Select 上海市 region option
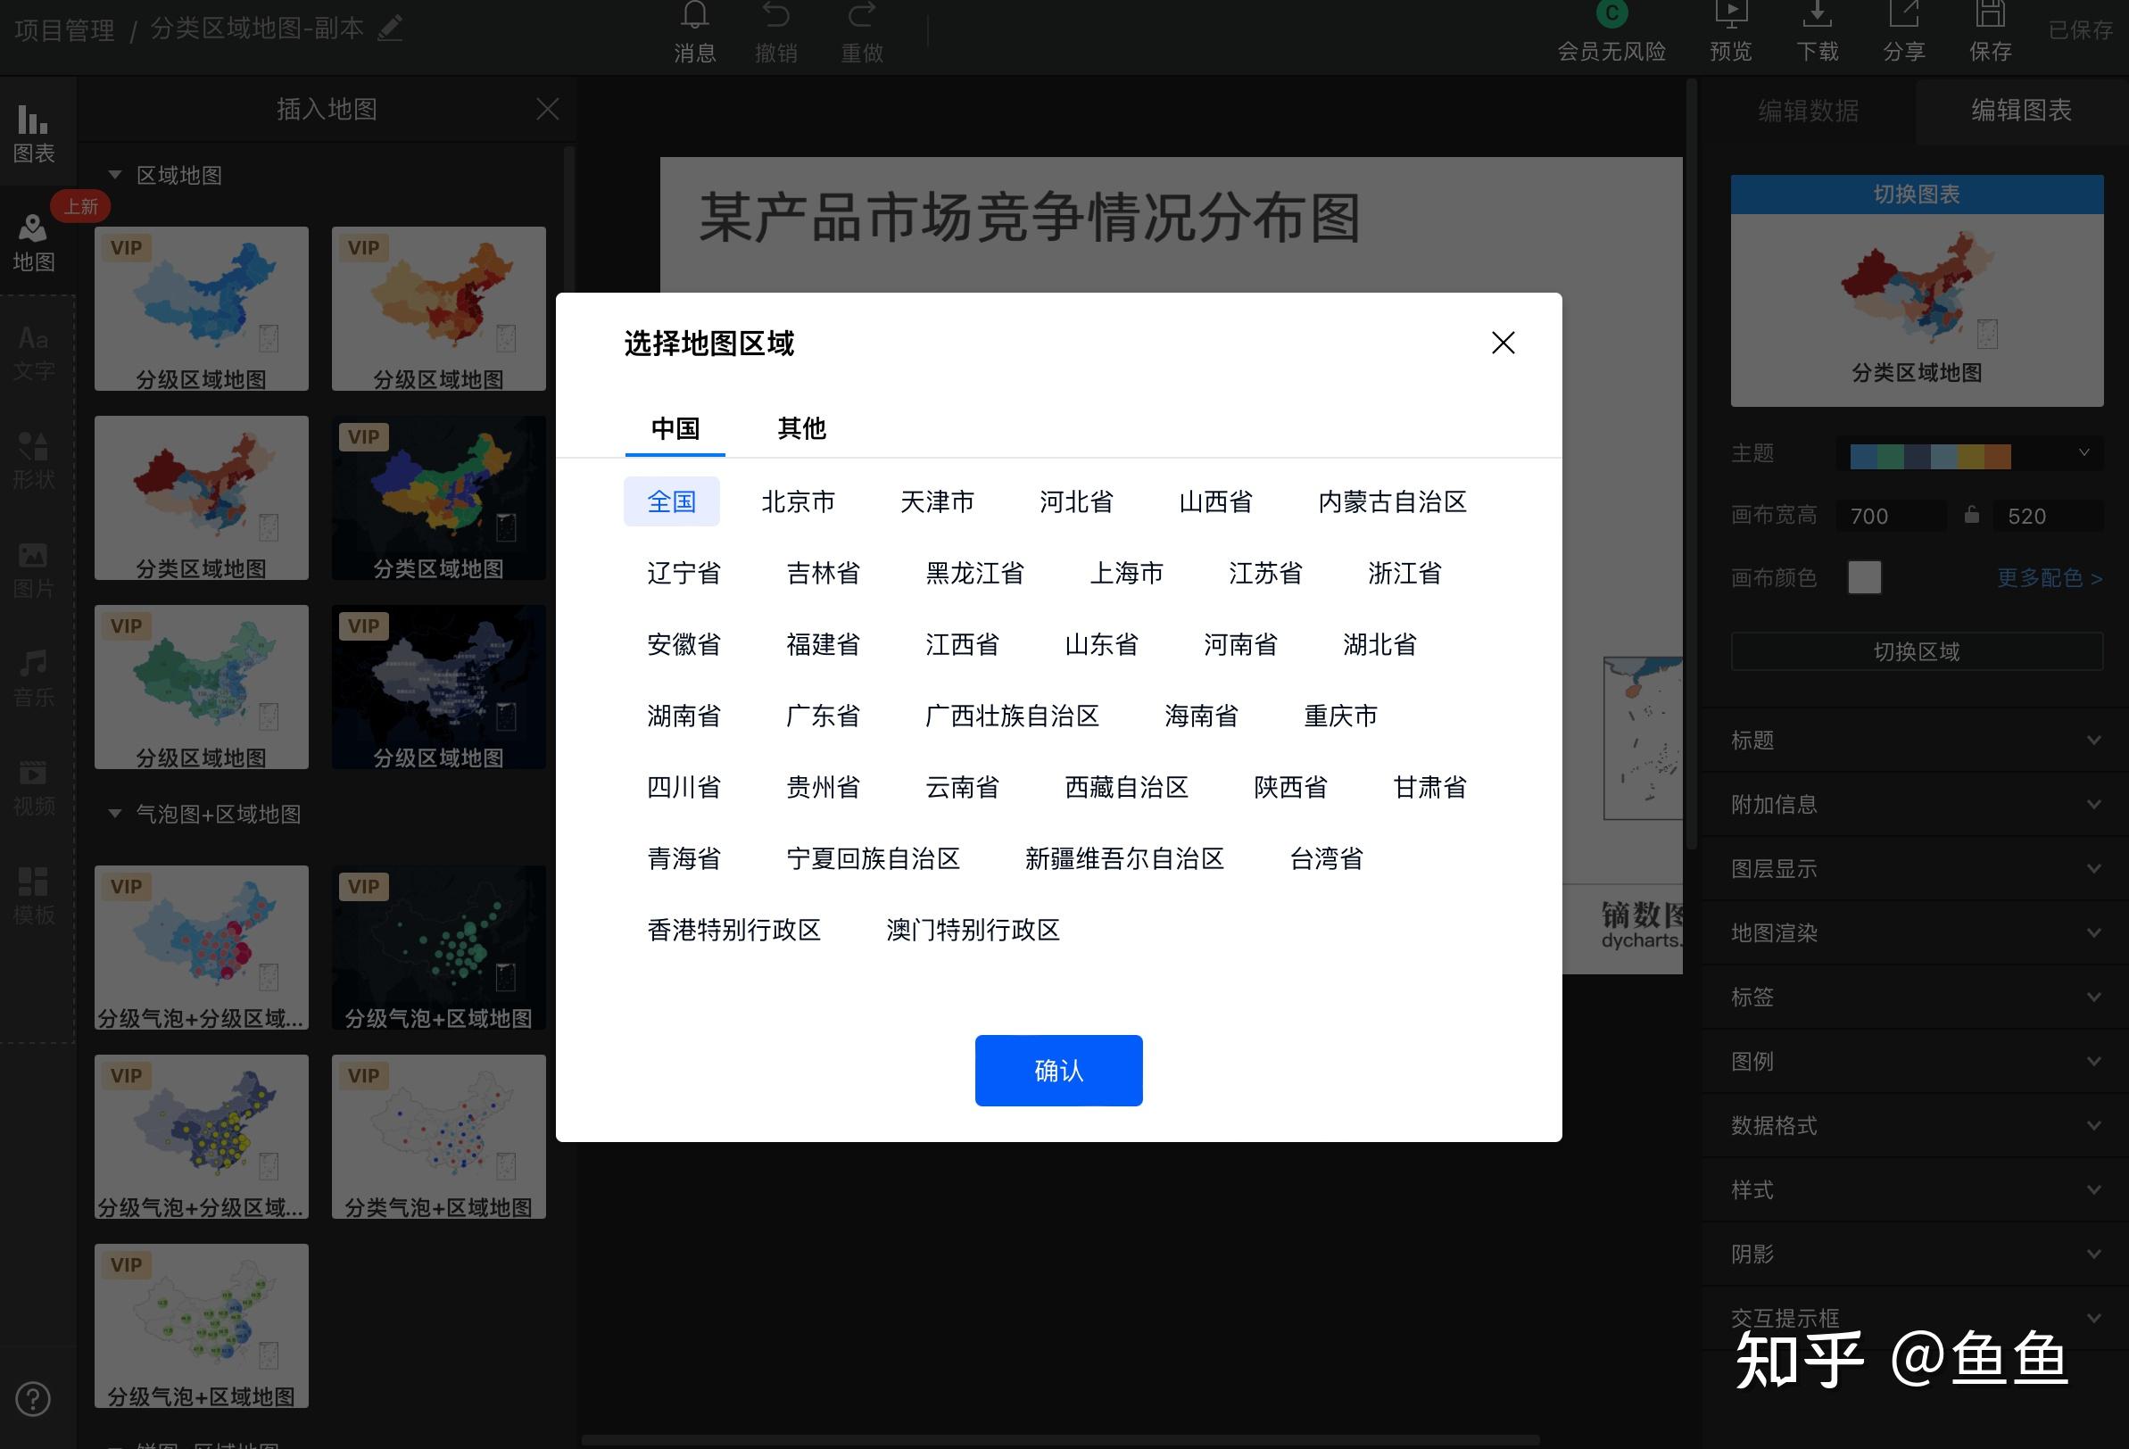 (1127, 573)
